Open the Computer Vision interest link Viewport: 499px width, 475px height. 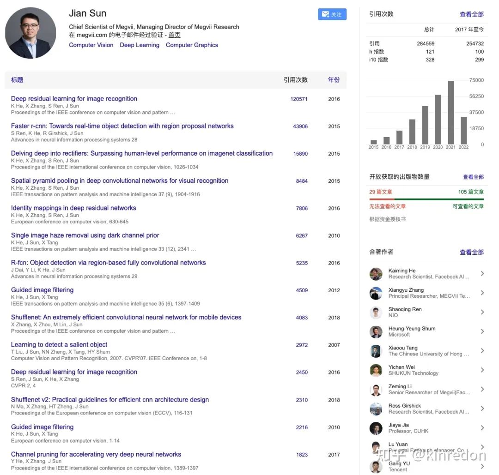pyautogui.click(x=91, y=45)
